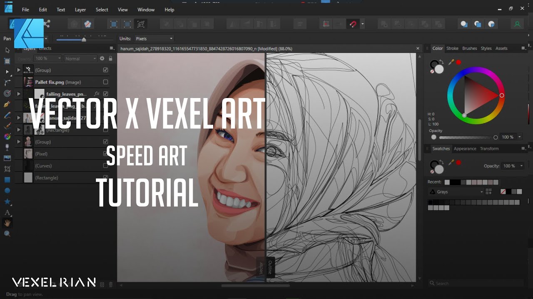Select the Ellipse shape tool
This screenshot has width=533, height=299.
pyautogui.click(x=7, y=191)
